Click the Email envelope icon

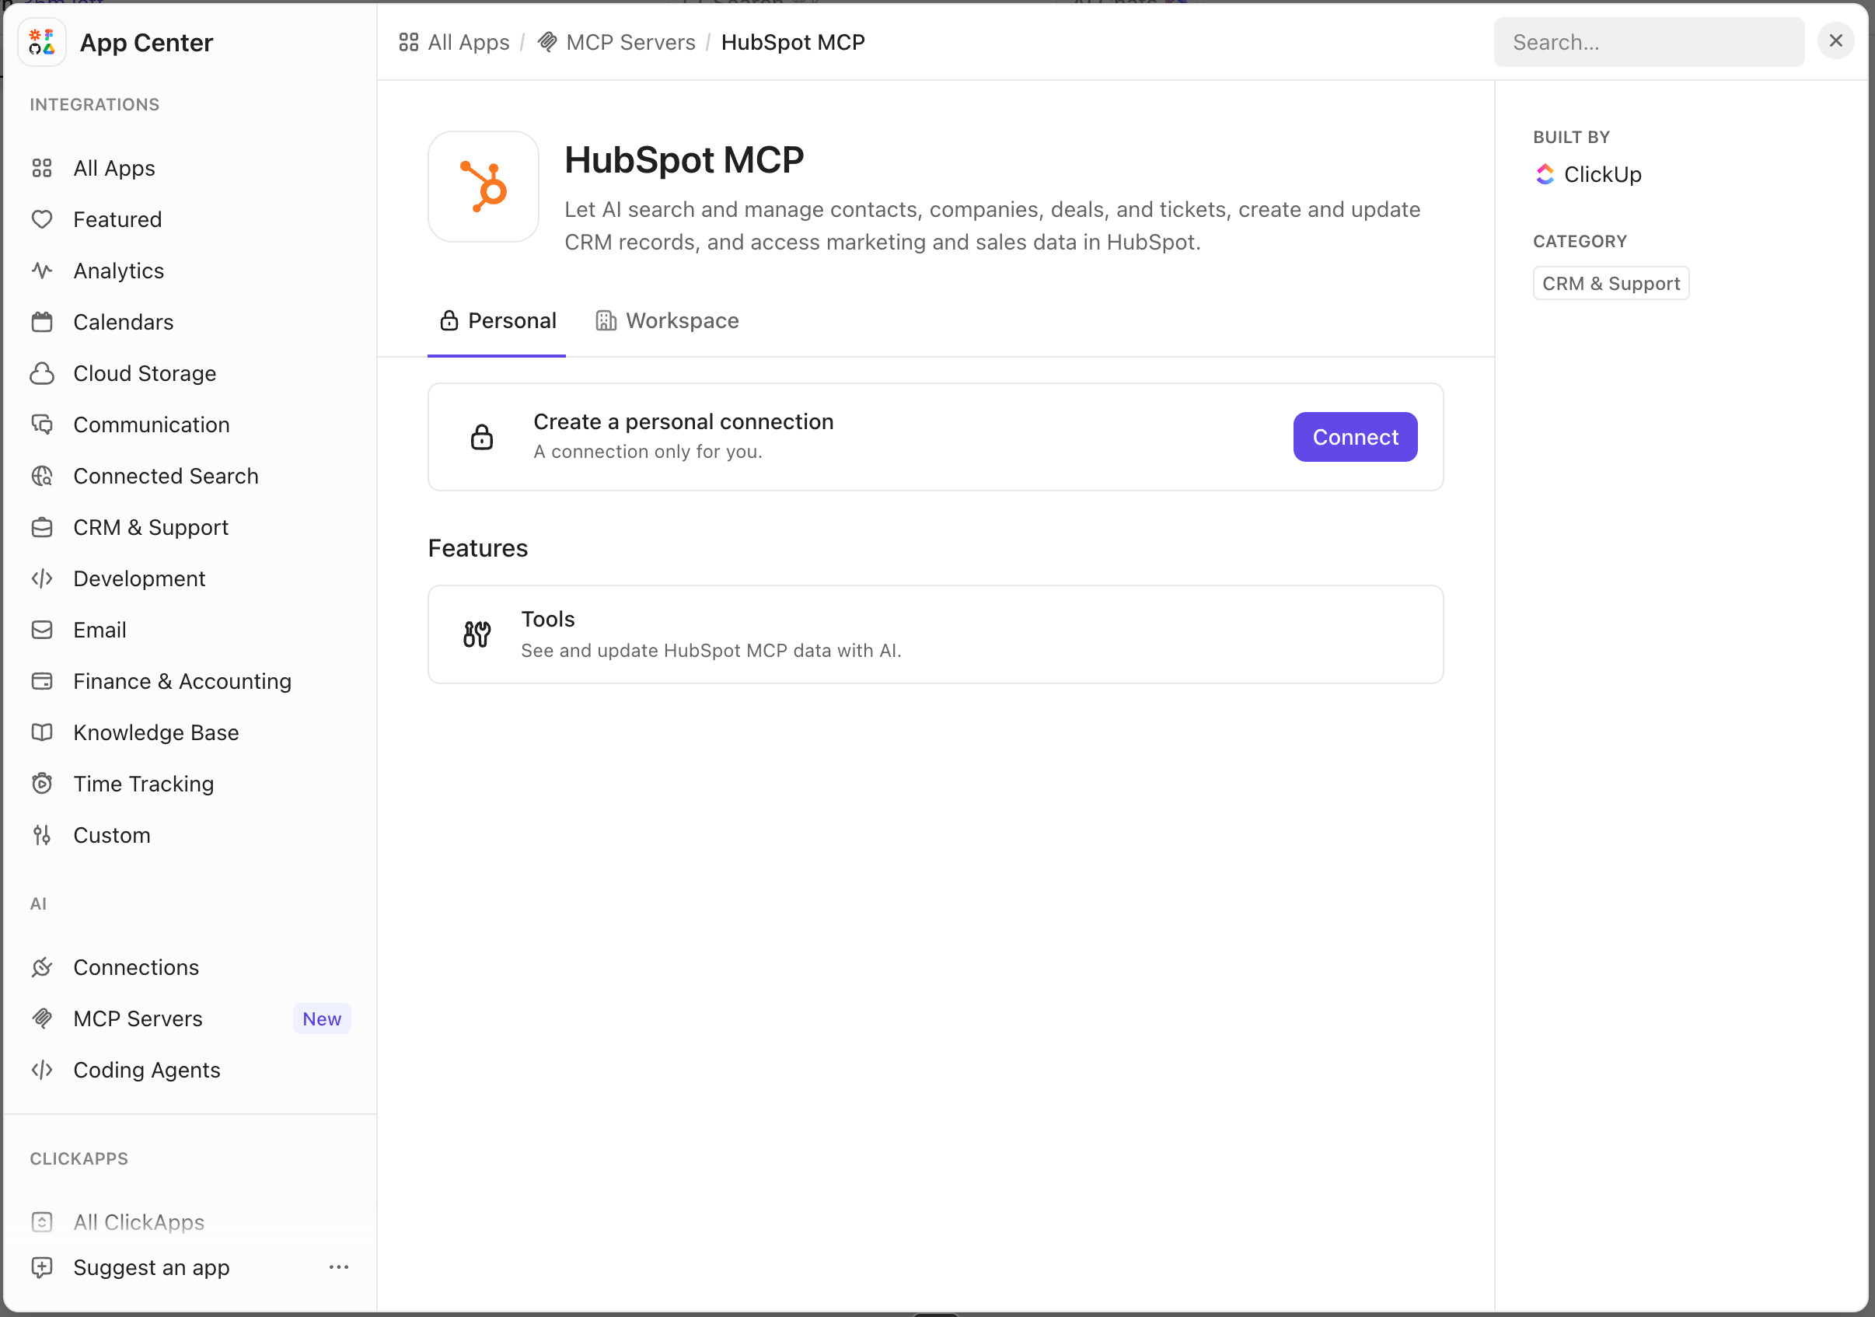click(42, 630)
